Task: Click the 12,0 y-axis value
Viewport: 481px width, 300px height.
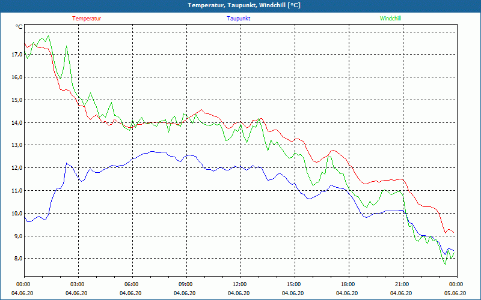Action: [x=17, y=168]
